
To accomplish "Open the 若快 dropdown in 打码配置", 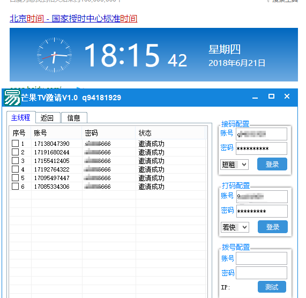I will (x=235, y=227).
